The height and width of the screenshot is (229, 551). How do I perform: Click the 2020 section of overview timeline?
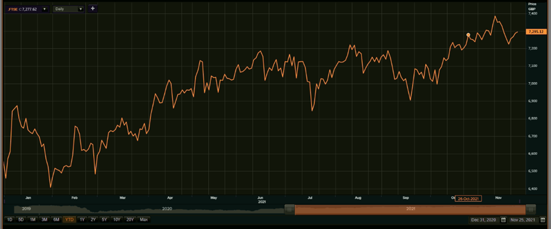(x=167, y=209)
